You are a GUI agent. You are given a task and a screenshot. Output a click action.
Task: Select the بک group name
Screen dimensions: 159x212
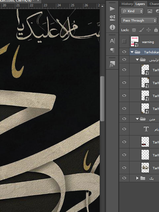151,178
